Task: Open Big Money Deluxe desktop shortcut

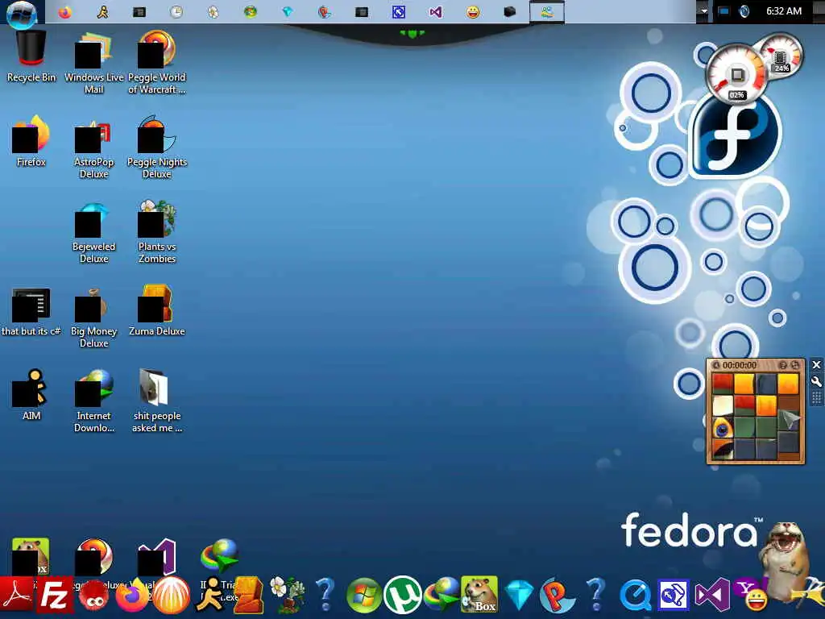Action: [93, 318]
